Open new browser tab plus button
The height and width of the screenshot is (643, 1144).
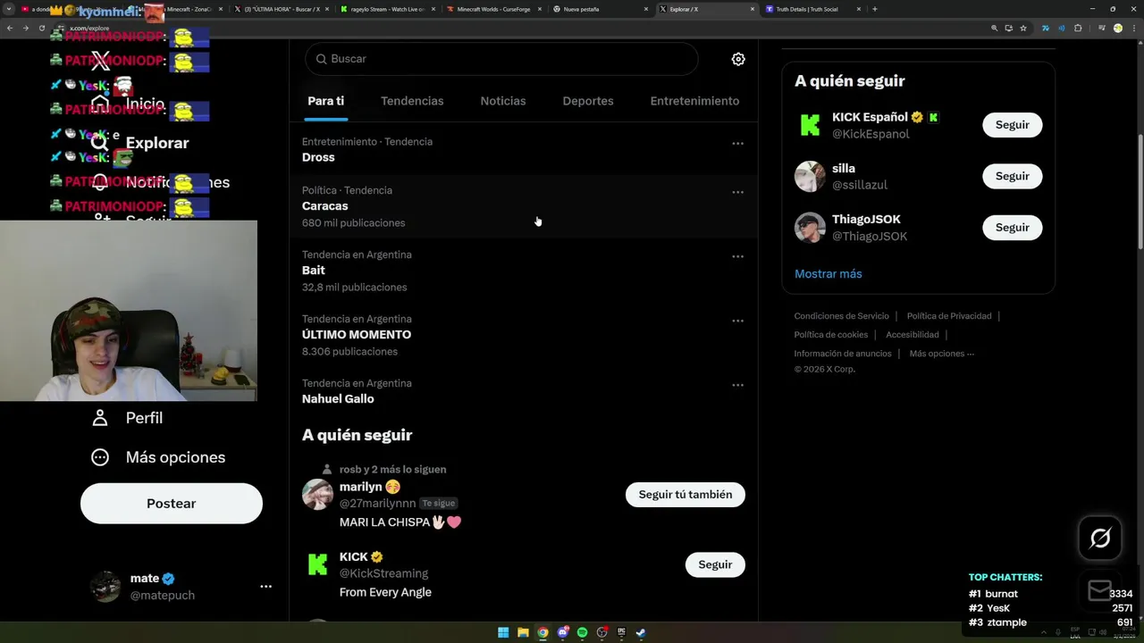[x=874, y=9]
